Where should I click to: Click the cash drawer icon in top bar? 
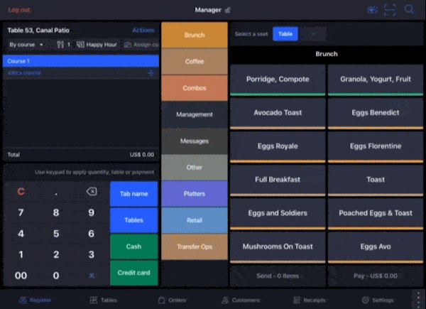pos(372,9)
